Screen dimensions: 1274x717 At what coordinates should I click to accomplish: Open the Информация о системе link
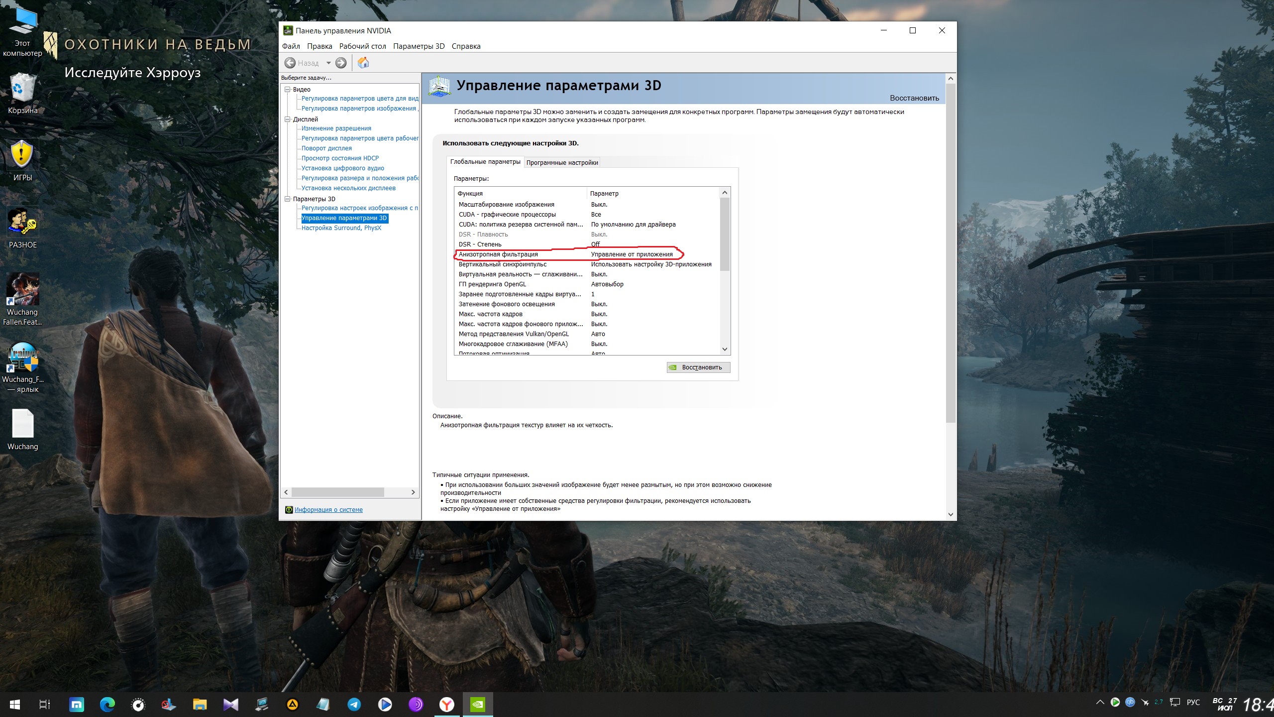[328, 510]
